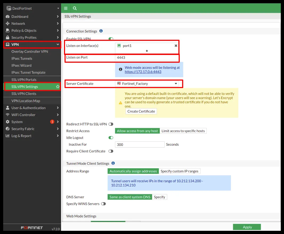Click the VPN laptop icon
Viewport: 284px width, 234px height.
[x=8, y=44]
